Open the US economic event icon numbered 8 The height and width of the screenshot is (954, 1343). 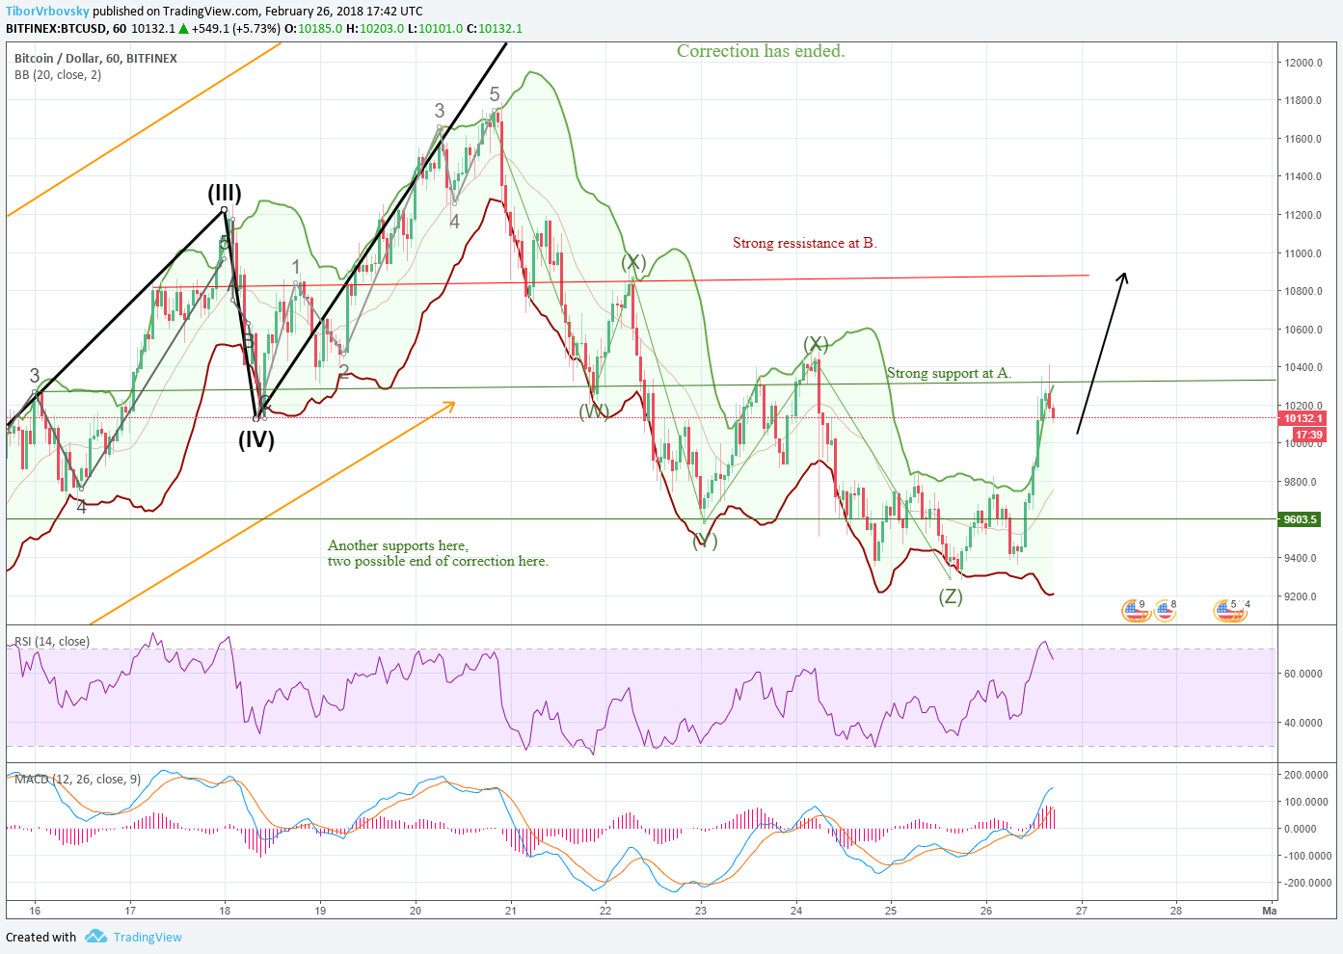point(1165,610)
